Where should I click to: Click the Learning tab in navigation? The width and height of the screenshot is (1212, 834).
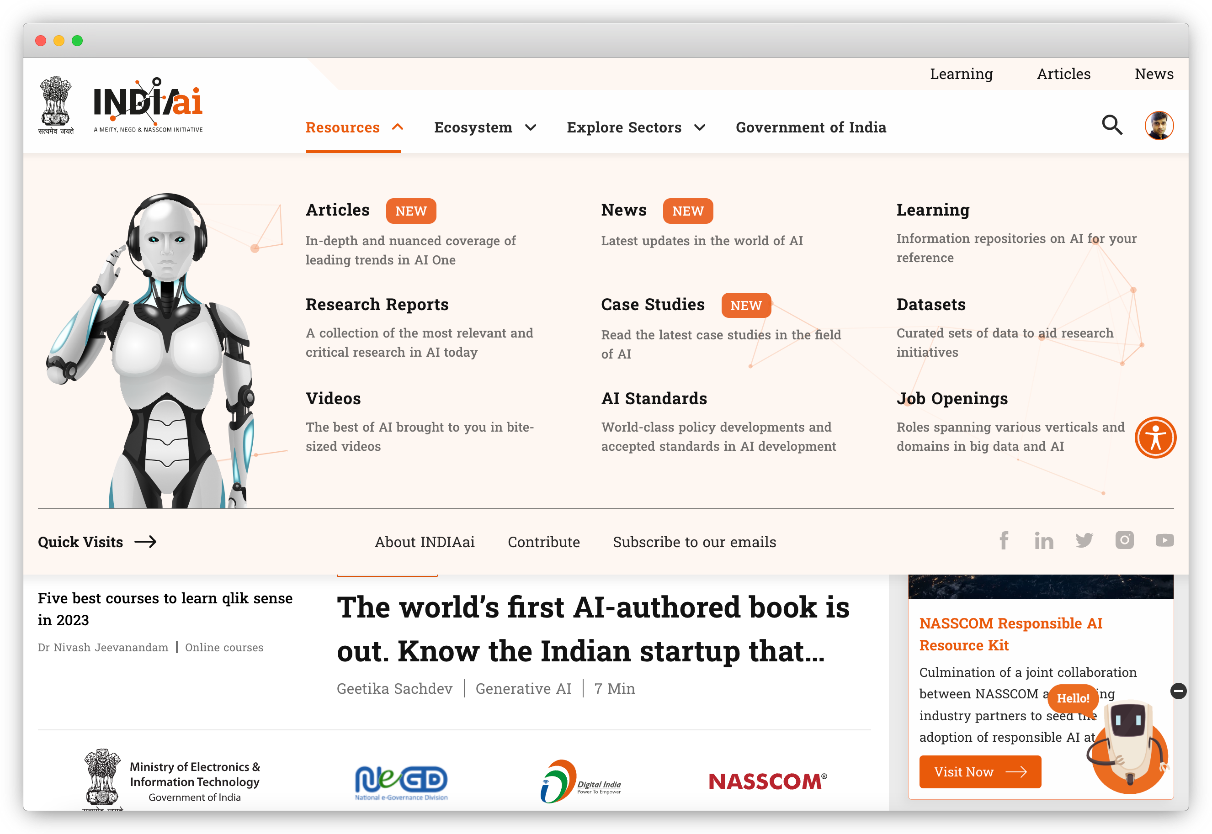pyautogui.click(x=961, y=74)
